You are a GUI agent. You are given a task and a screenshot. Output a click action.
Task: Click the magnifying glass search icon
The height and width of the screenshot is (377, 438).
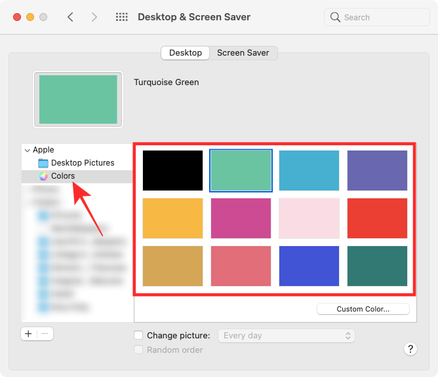pyautogui.click(x=335, y=17)
